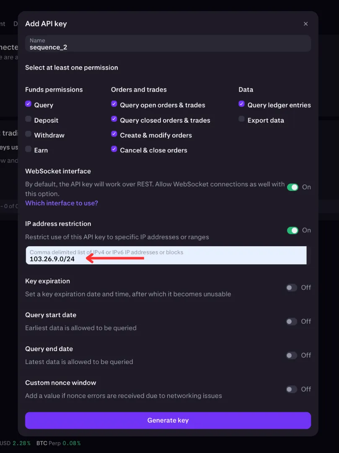339x453 pixels.
Task: Enable the Export data permission
Action: point(241,119)
